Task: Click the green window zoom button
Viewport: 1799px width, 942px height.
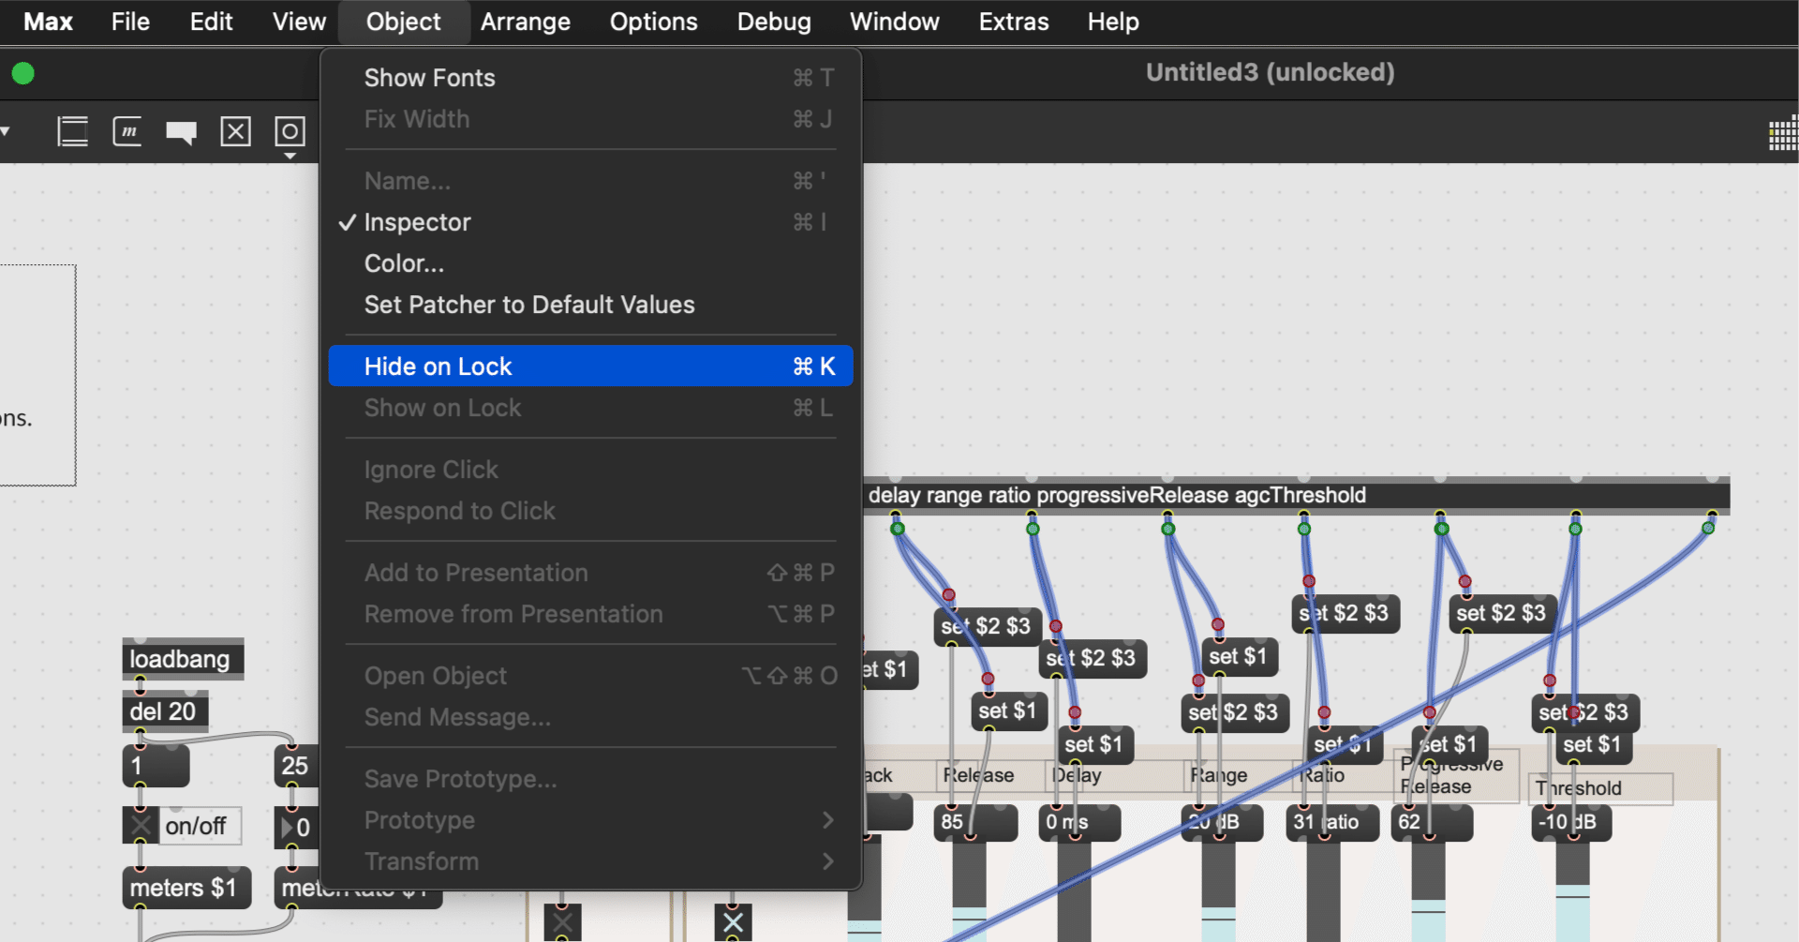Action: (x=23, y=73)
